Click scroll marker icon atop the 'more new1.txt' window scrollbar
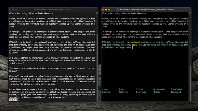Image resolution: width=198 pixels, height=111 pixels. [97, 13]
